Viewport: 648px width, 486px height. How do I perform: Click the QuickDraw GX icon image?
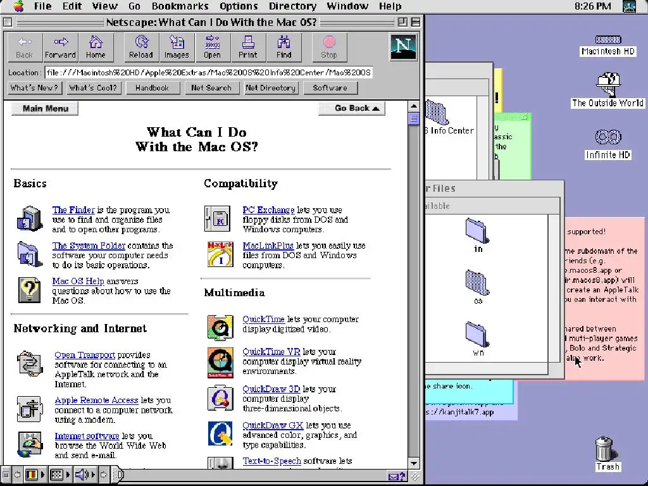click(x=220, y=433)
